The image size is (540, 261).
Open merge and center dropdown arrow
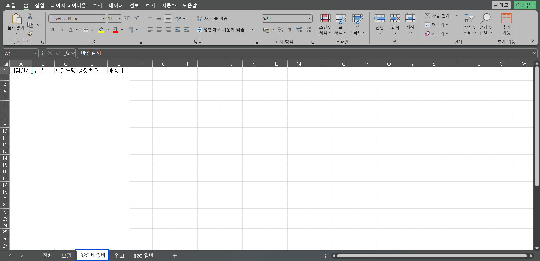(x=252, y=30)
